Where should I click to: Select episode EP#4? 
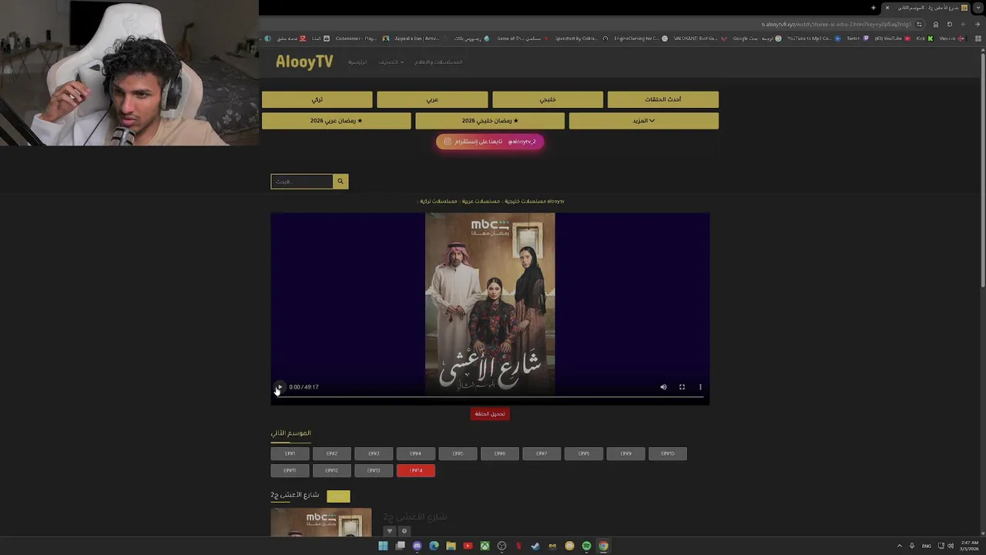coord(416,453)
